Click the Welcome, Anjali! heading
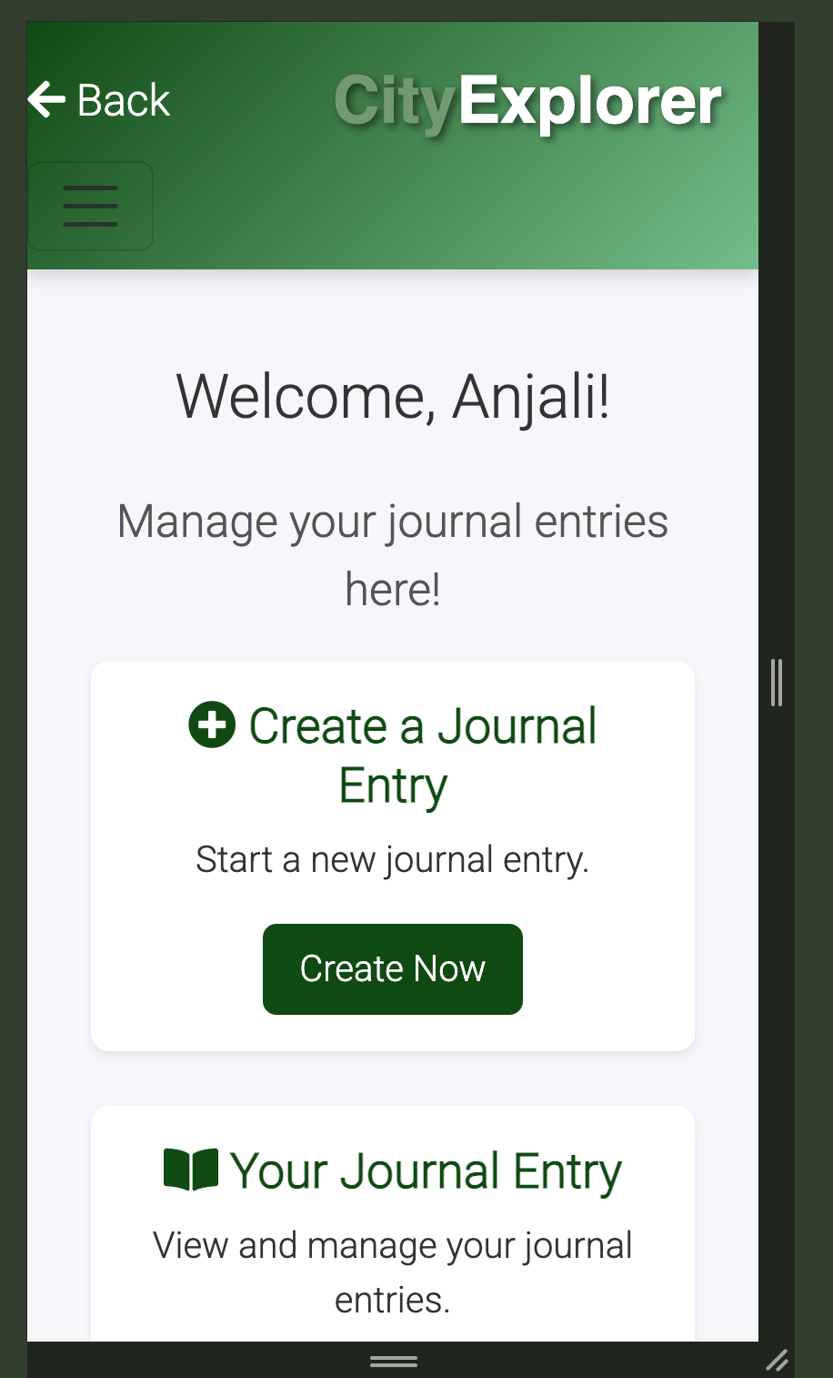Screen dimensions: 833x1378 (x=393, y=397)
